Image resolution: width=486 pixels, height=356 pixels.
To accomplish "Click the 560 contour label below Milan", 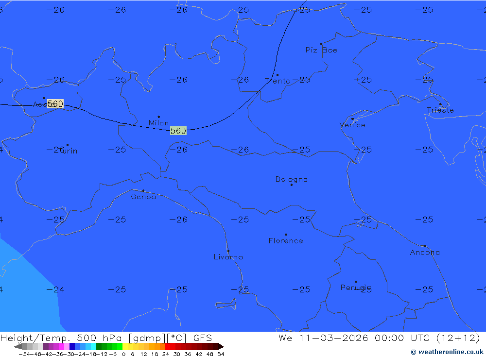I will coord(178,131).
